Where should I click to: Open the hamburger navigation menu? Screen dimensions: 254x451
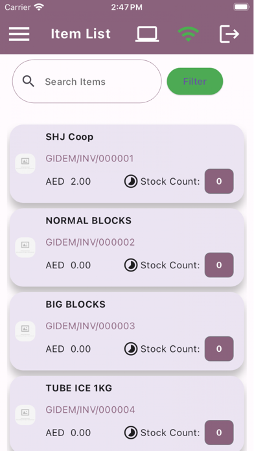(x=19, y=34)
